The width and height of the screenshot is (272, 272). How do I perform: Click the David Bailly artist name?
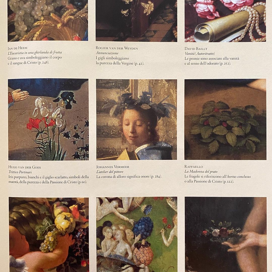(x=196, y=49)
